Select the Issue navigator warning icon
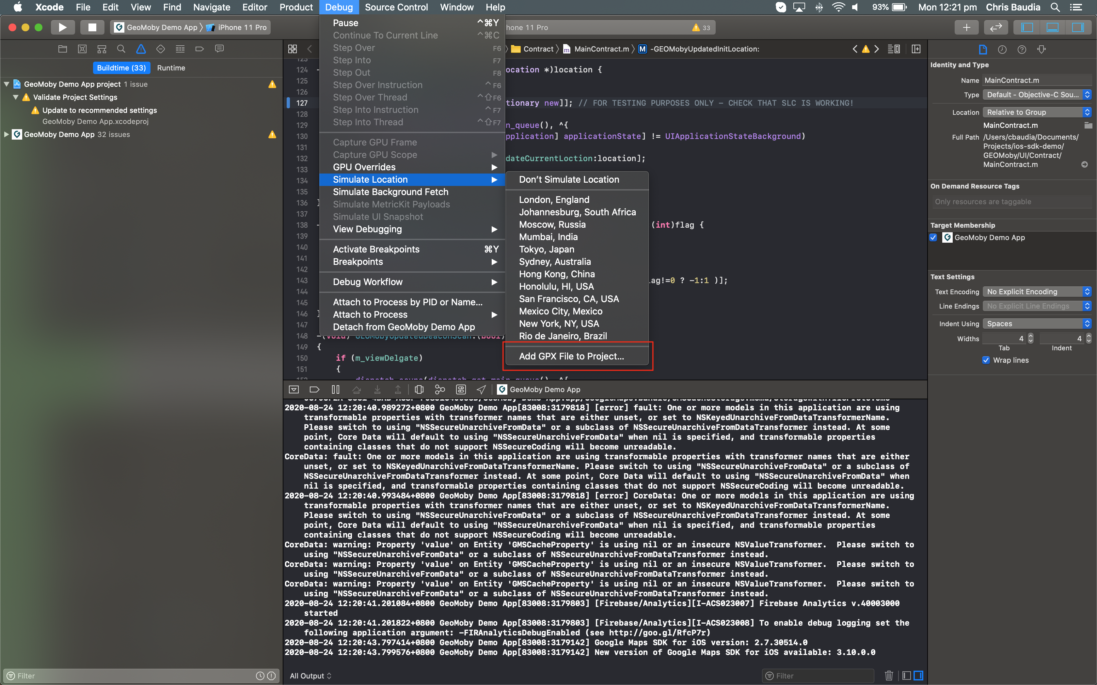1097x685 pixels. pos(141,49)
